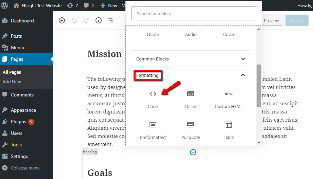The height and width of the screenshot is (179, 313).
Task: Open the content structure info icon
Action: [x=99, y=20]
